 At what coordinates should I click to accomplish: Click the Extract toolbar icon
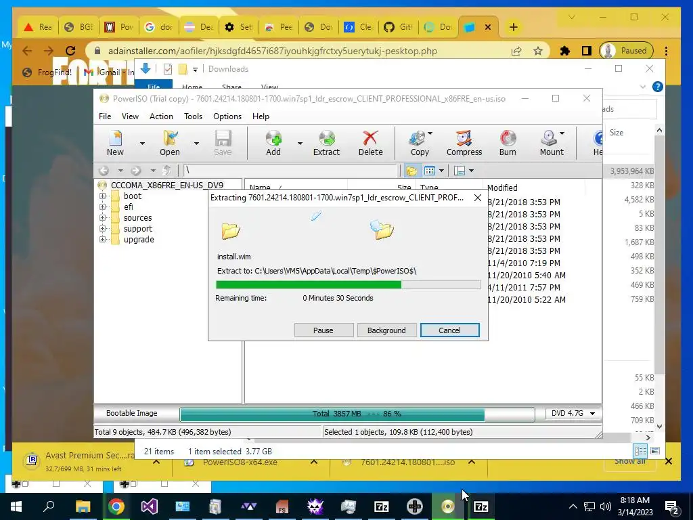click(x=326, y=143)
